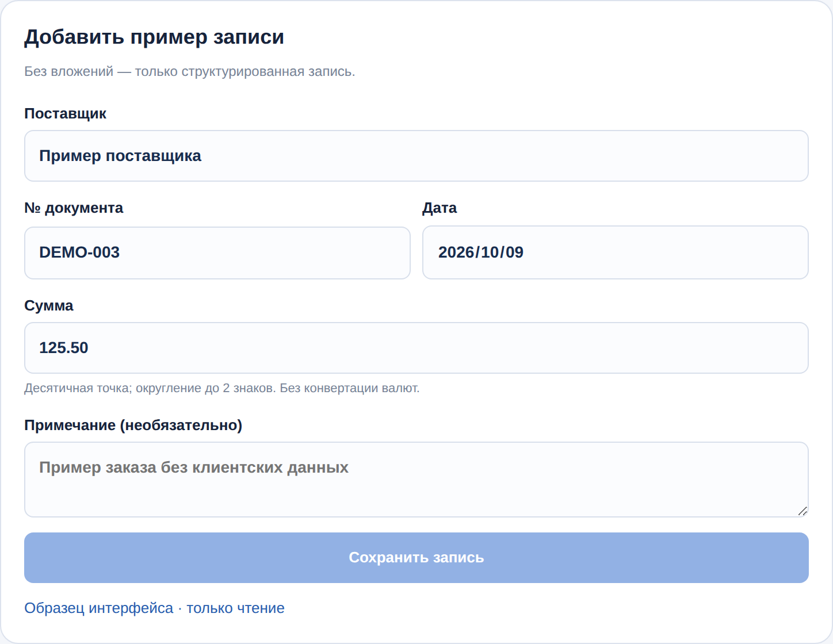The width and height of the screenshot is (833, 644).
Task: Click the 'Дата' label
Action: [x=440, y=208]
